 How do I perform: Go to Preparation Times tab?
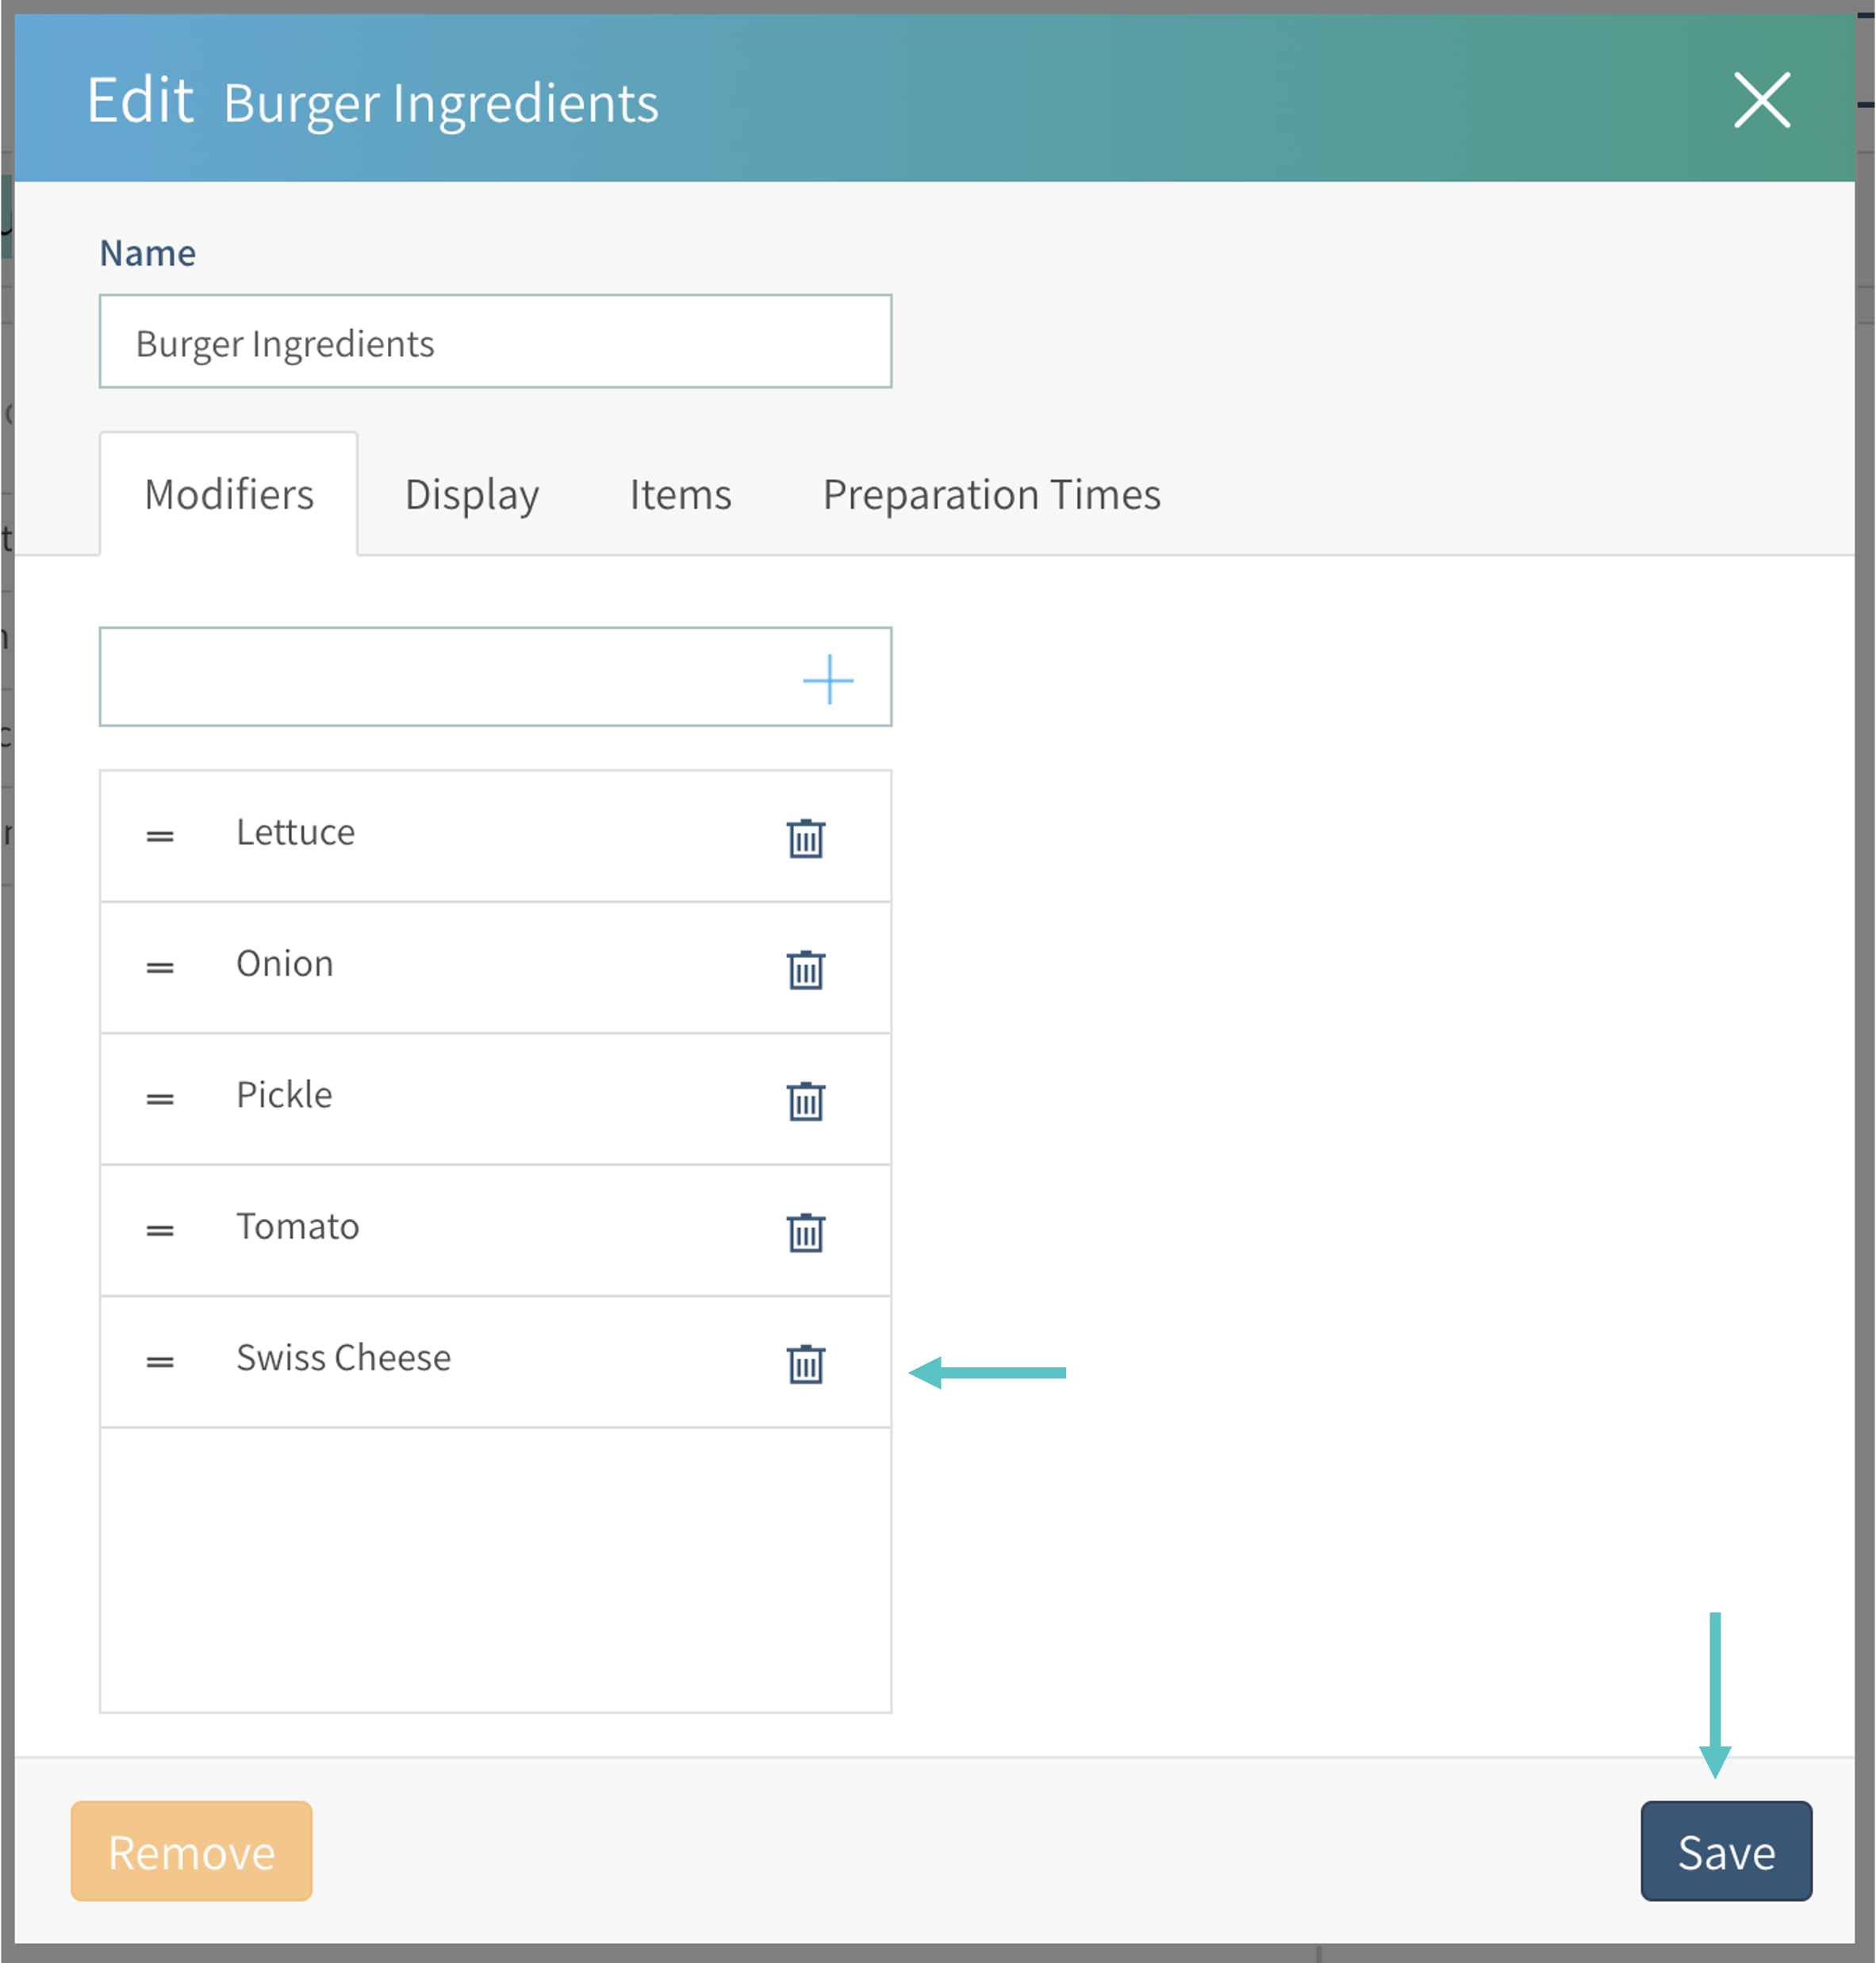[x=991, y=495]
